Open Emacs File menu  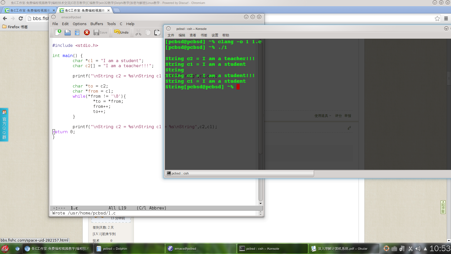55,24
